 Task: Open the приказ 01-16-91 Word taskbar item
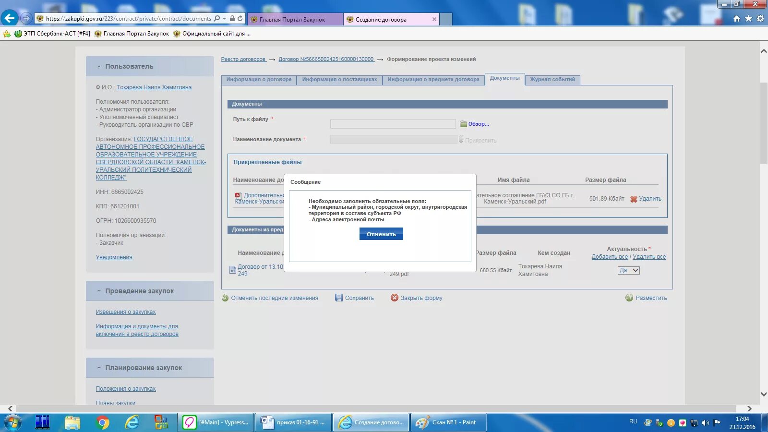click(x=293, y=422)
